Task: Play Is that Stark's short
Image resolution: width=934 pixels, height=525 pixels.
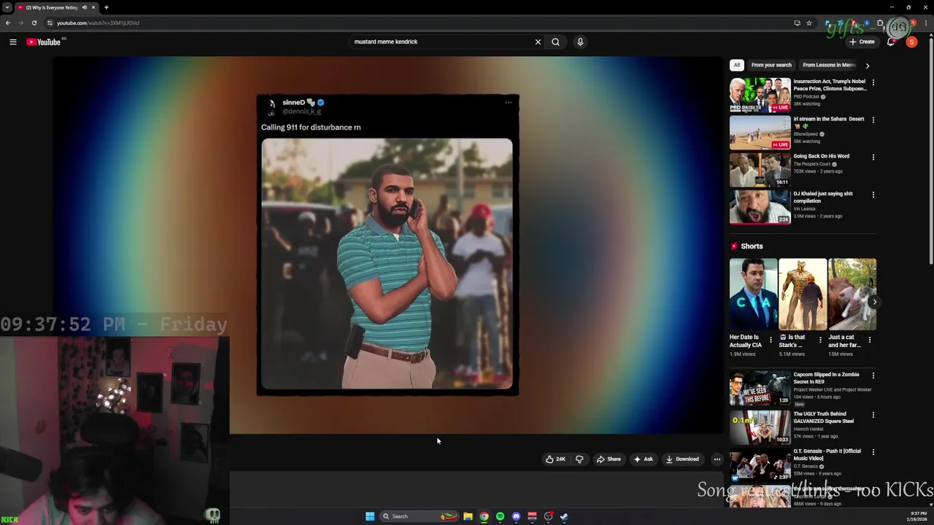Action: tap(803, 294)
